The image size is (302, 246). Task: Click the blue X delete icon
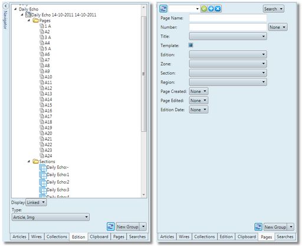[218, 9]
